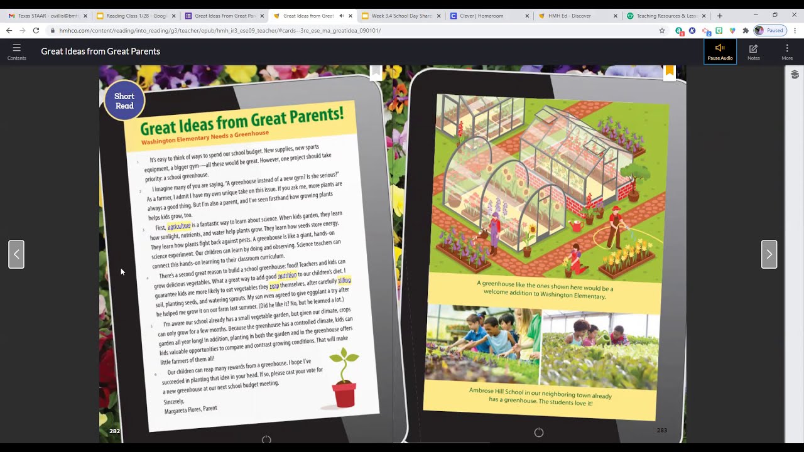Click the highlighted word reap

click(274, 286)
